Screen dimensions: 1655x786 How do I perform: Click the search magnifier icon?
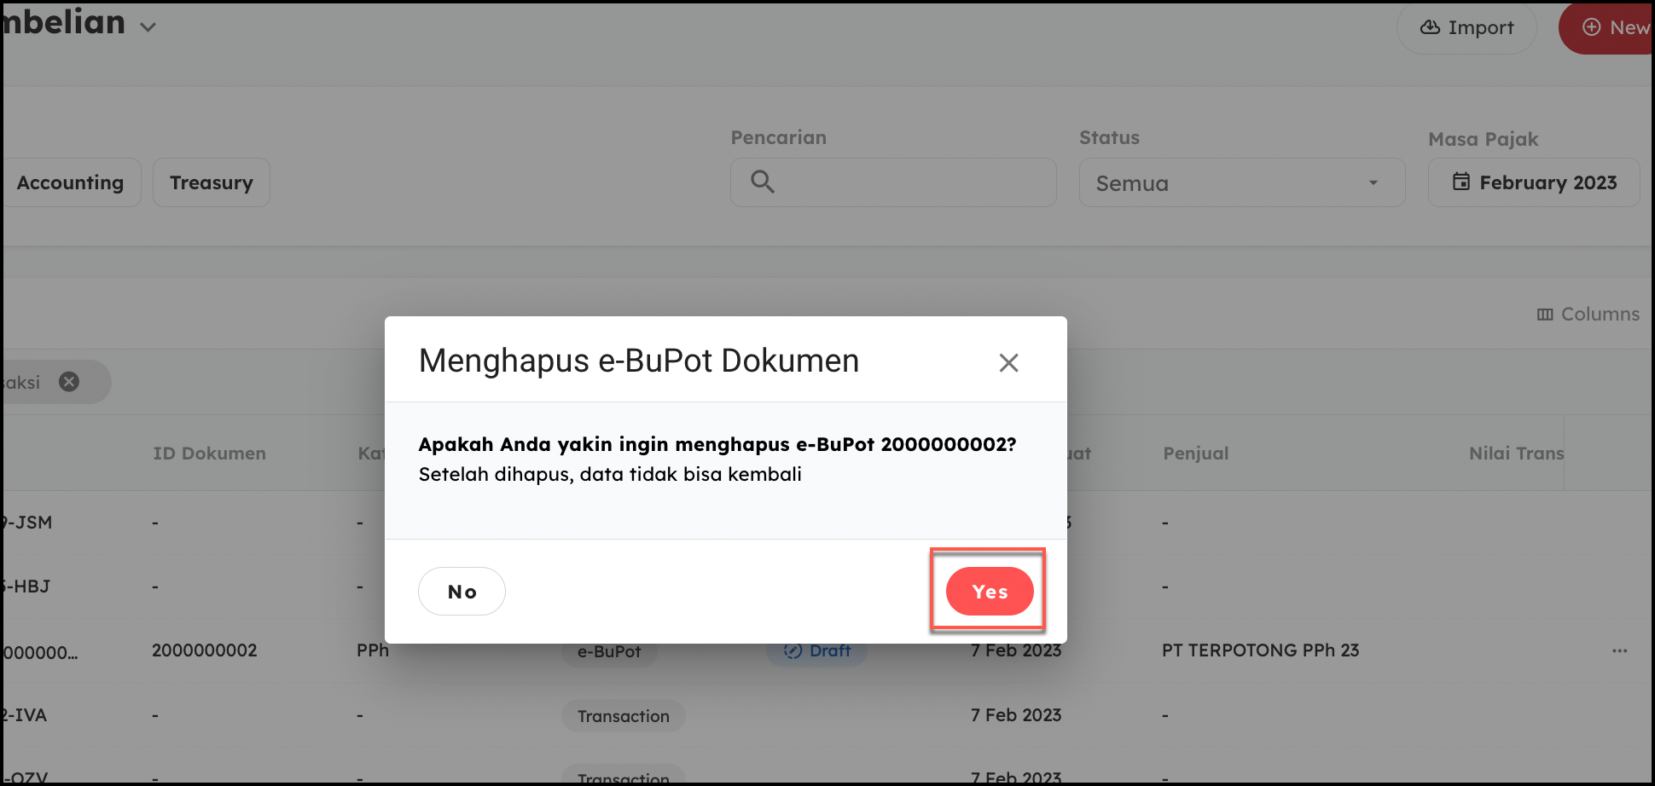[x=762, y=182]
